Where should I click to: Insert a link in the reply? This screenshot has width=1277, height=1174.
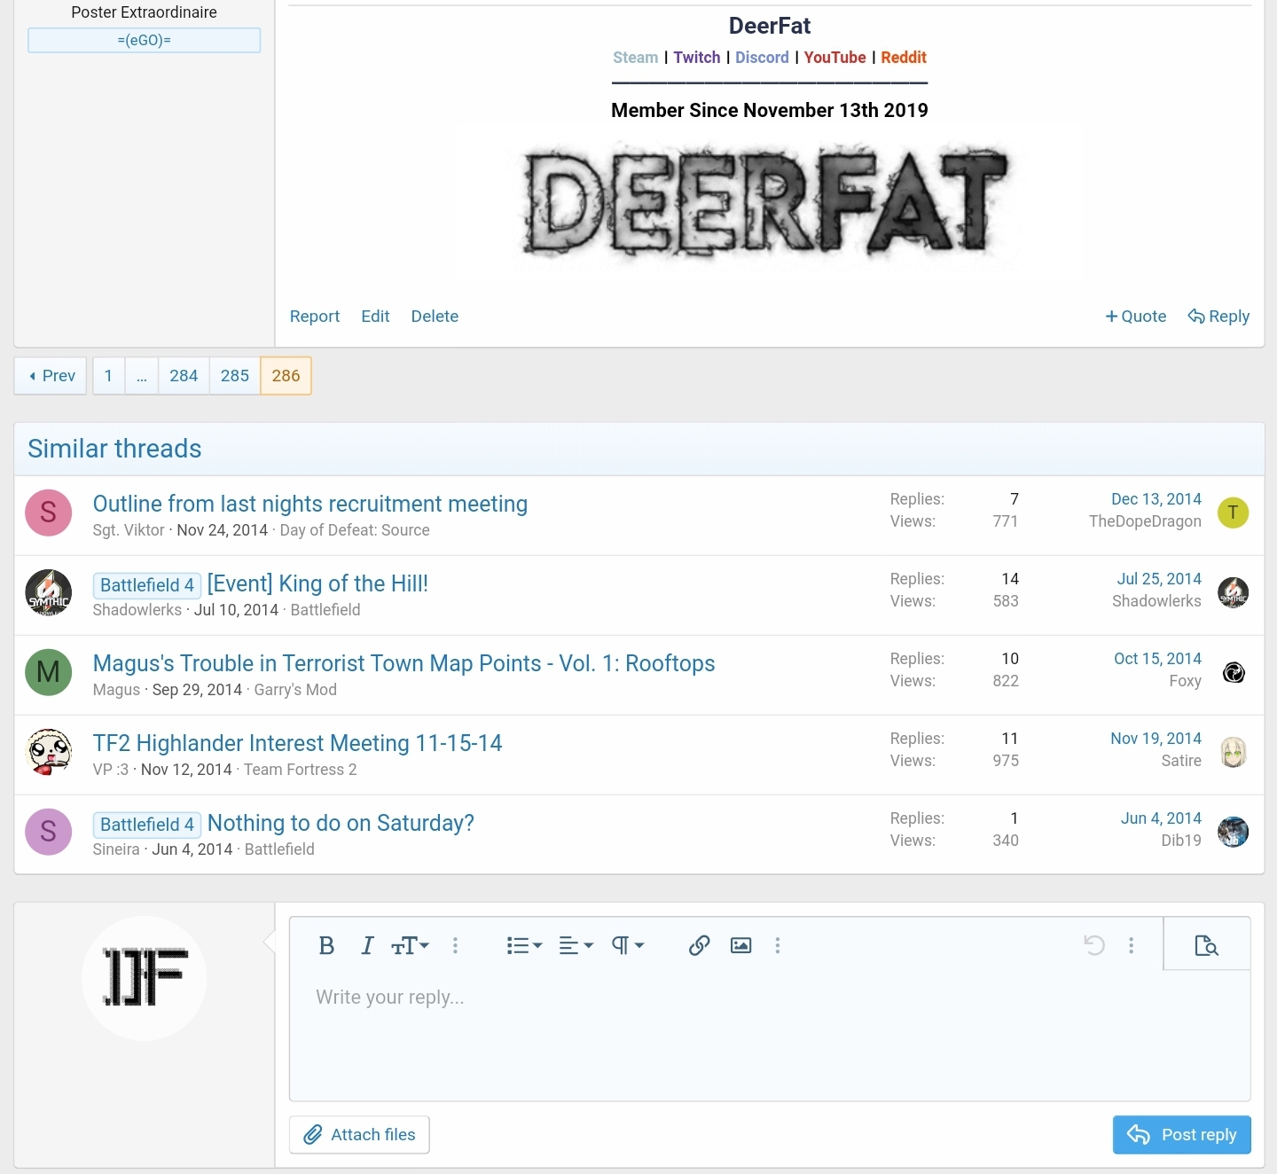tap(699, 945)
